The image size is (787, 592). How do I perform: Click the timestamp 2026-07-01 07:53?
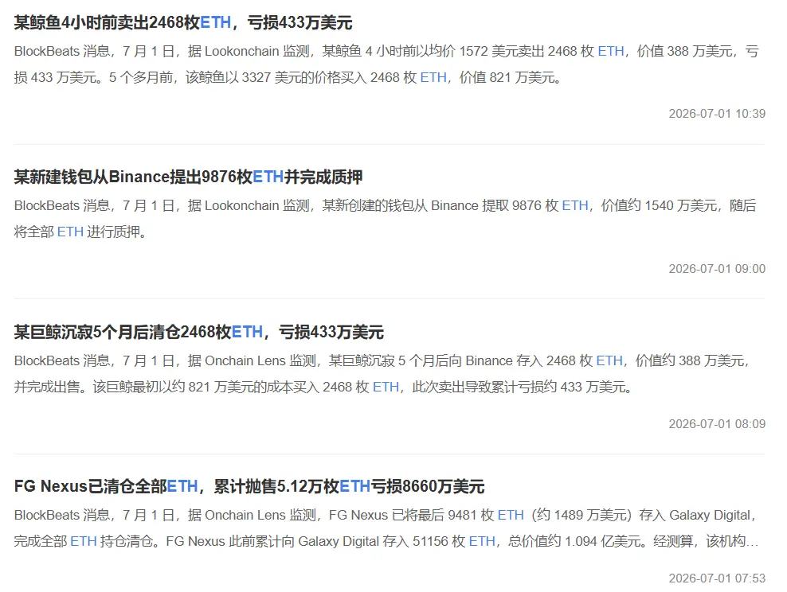(717, 578)
